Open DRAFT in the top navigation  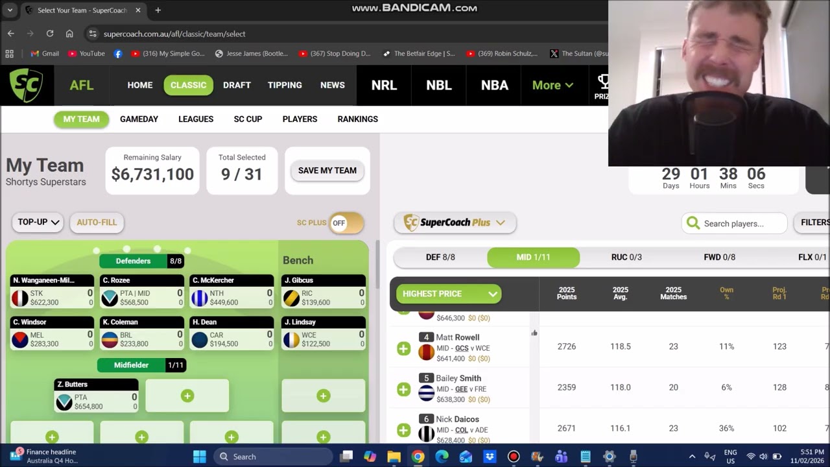(x=237, y=85)
